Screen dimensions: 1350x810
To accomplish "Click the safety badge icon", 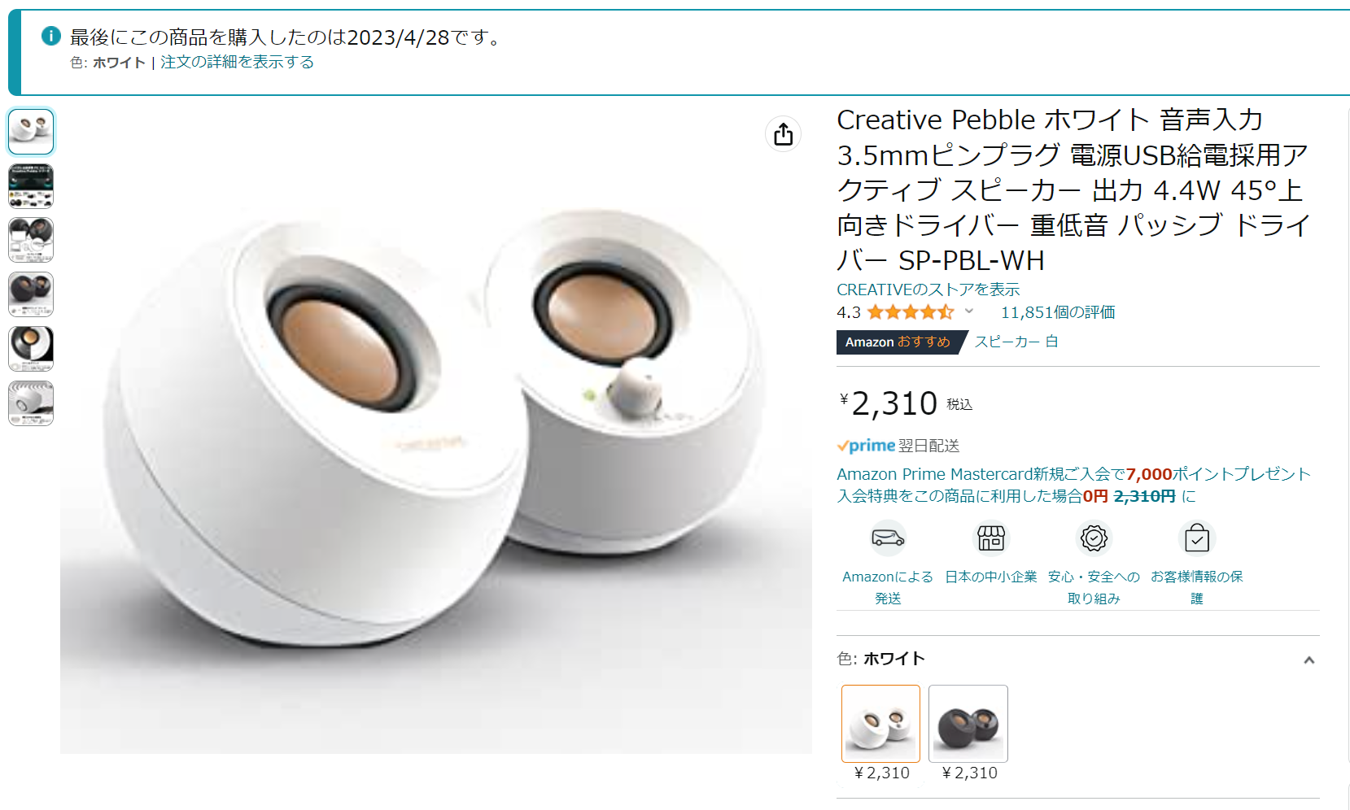I will coord(1094,538).
